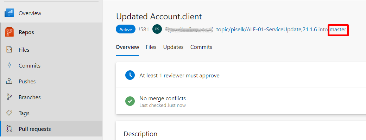The height and width of the screenshot is (140, 366).
Task: Click 'At least 1 reviewer must approve' text
Action: pos(179,76)
